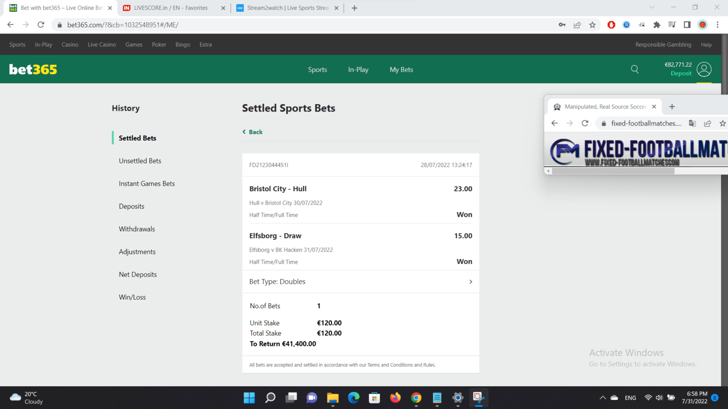This screenshot has height=409, width=728.
Task: Open the red AdBlock extension icon
Action: point(611,25)
